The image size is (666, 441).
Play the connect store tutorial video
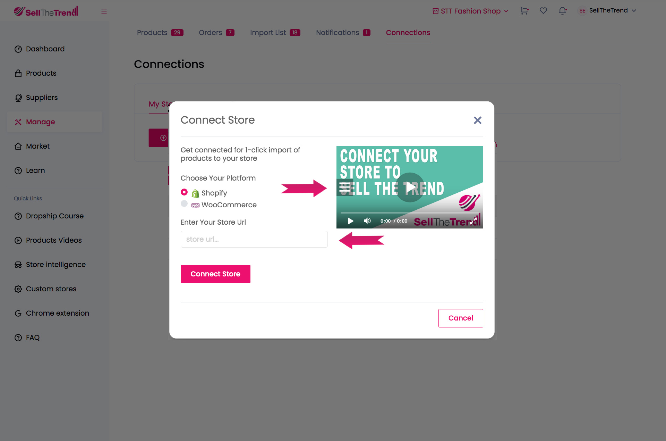[x=410, y=188]
